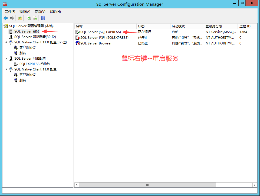260x196 pixels.
Task: Click the scrollbar right arrow
Action: [x=255, y=185]
